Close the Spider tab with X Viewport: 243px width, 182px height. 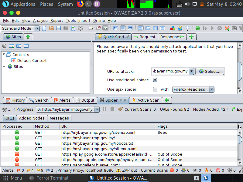[125, 100]
